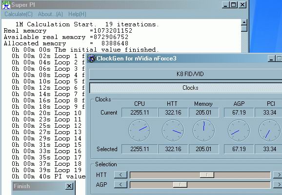Viewport: 282px width, 195px height.
Task: Click the PCI clock gauge dial
Action: tap(270, 131)
